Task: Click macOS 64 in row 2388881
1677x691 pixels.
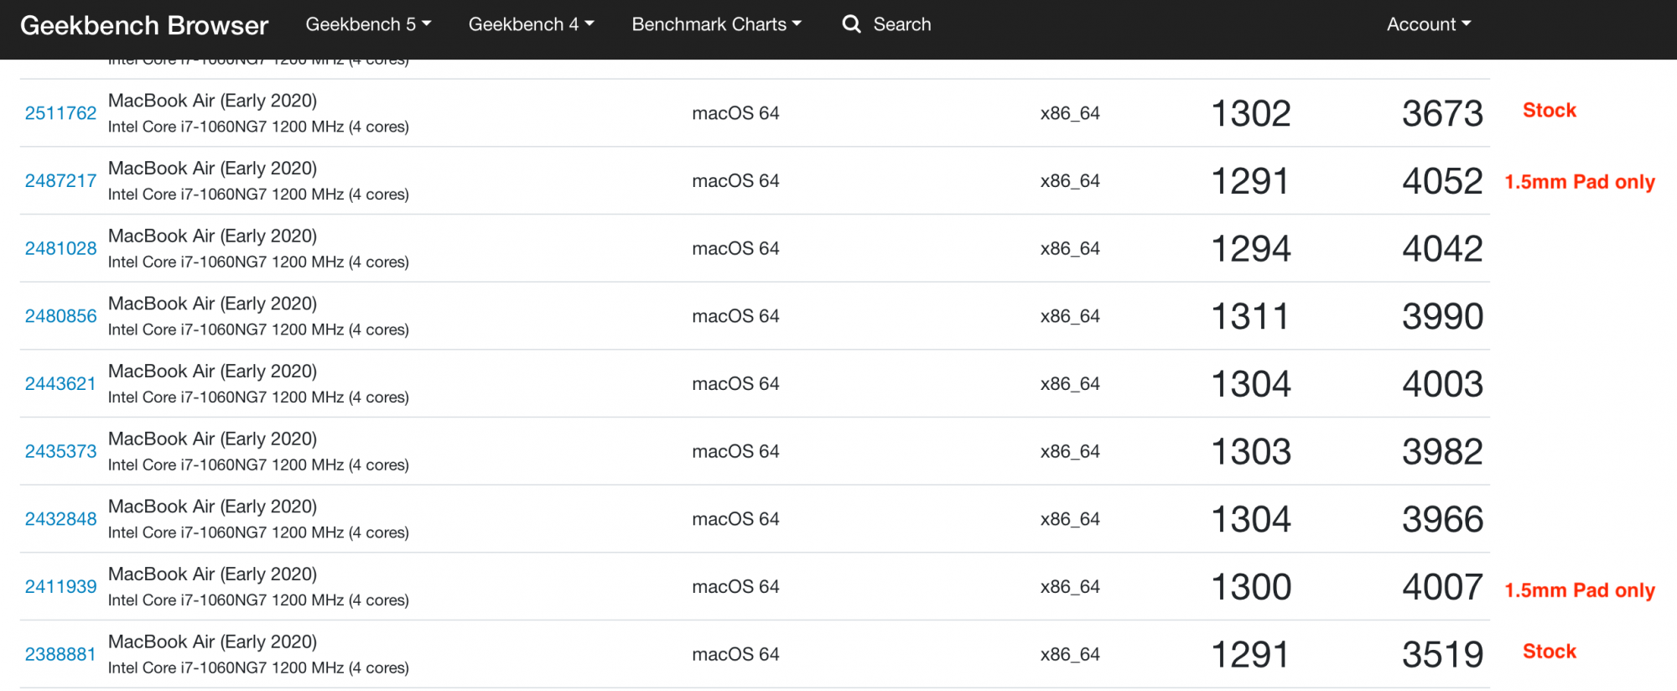Action: (735, 654)
